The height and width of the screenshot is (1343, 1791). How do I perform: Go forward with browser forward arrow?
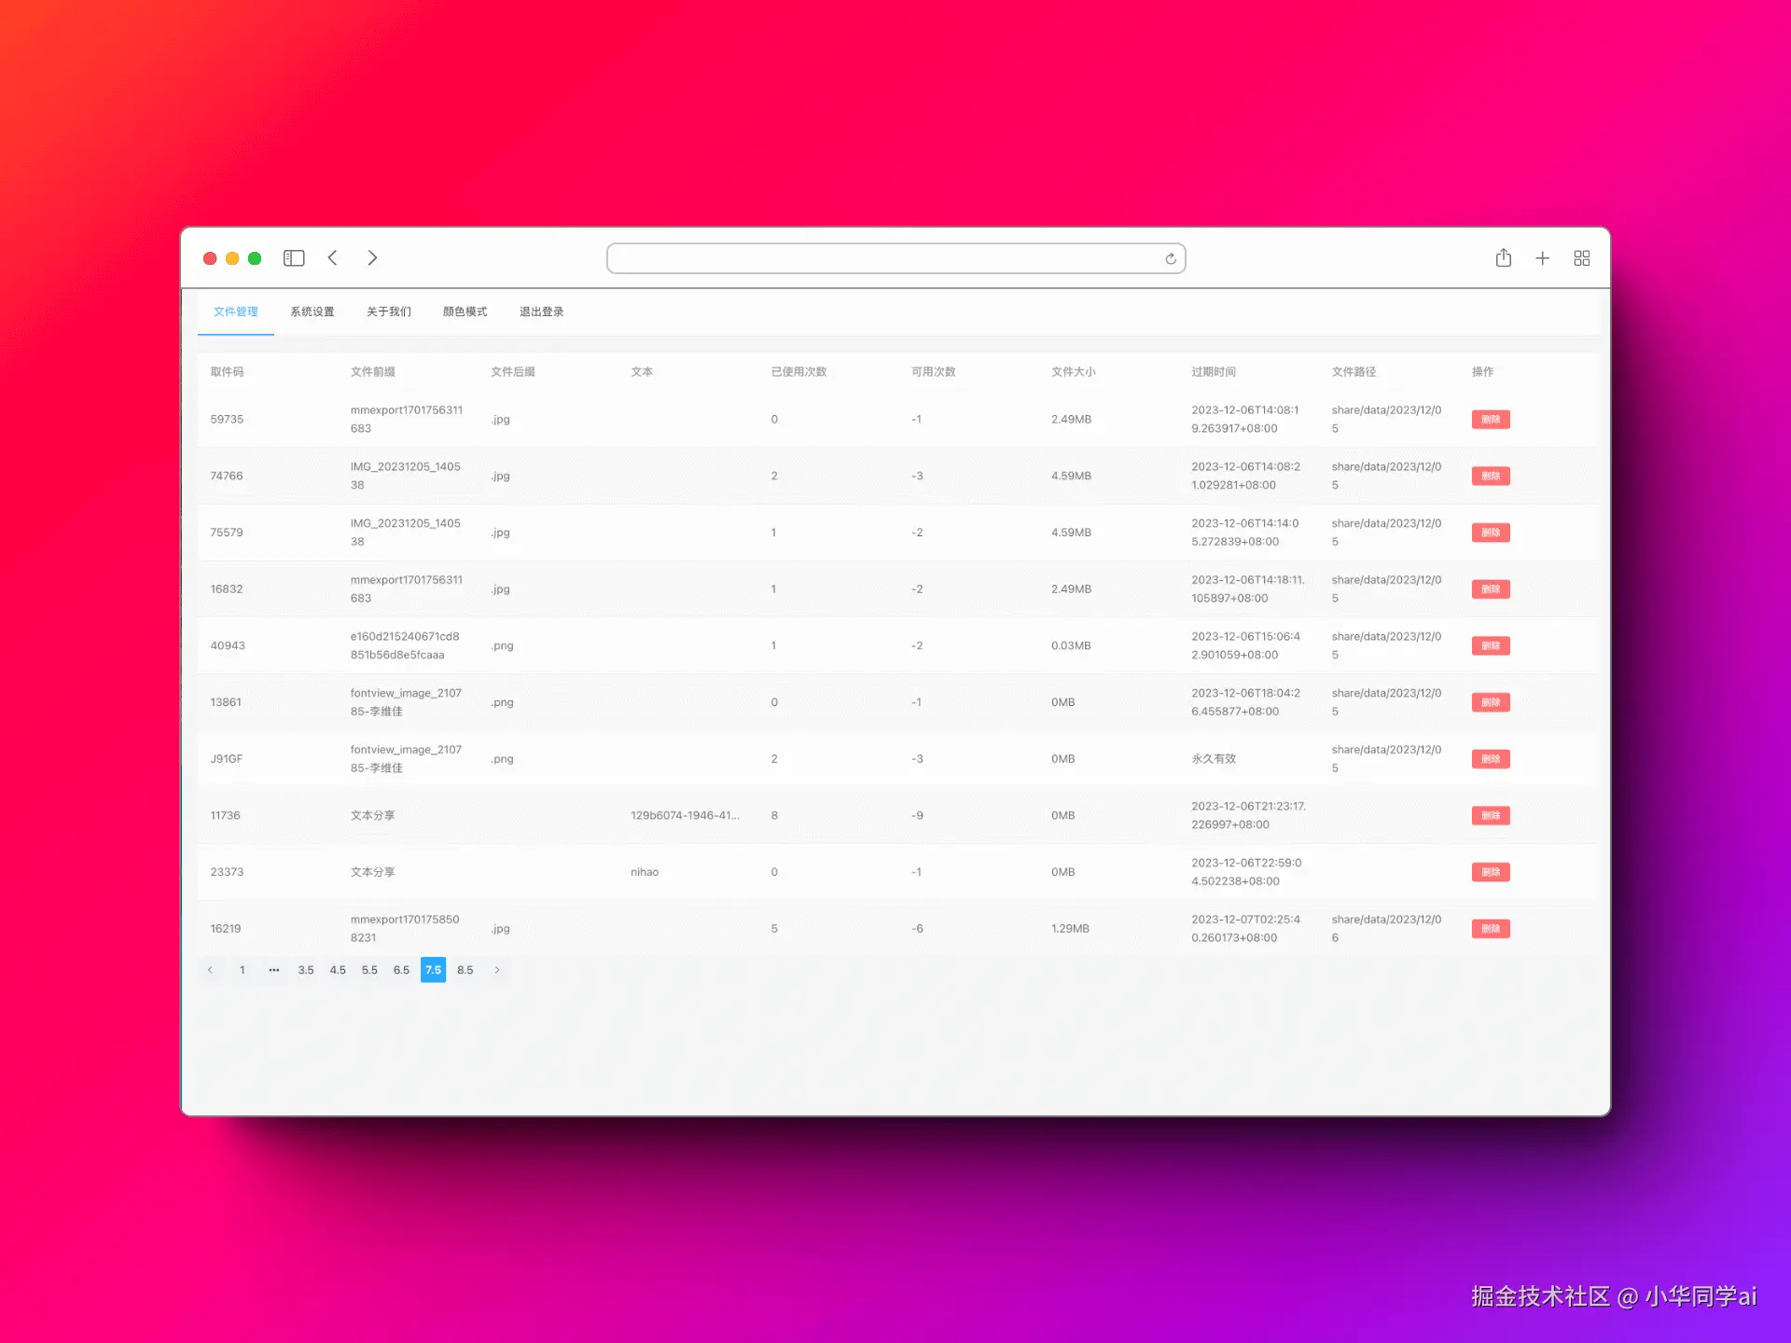coord(372,258)
